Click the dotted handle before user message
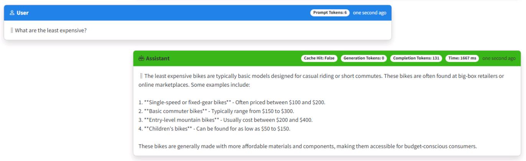 (12, 31)
